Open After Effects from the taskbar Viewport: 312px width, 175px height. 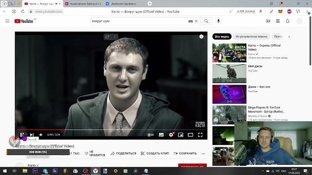[x=35, y=171]
